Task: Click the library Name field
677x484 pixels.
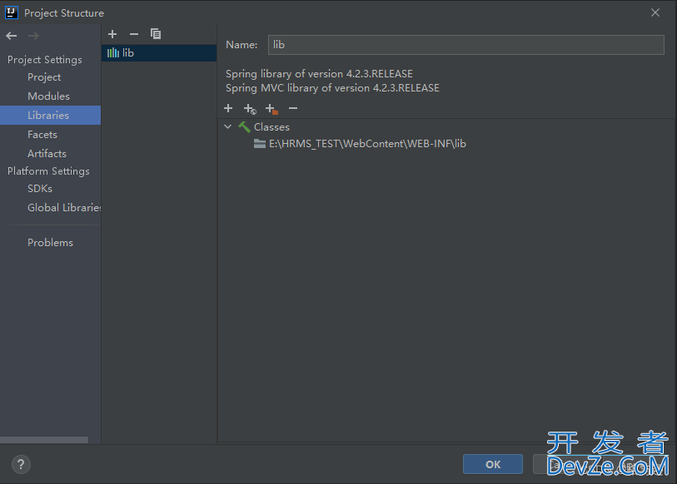Action: point(465,45)
